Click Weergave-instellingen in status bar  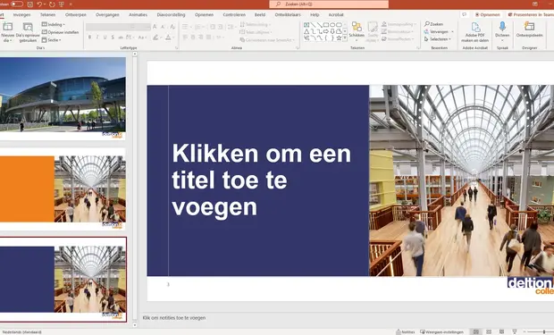(441, 331)
